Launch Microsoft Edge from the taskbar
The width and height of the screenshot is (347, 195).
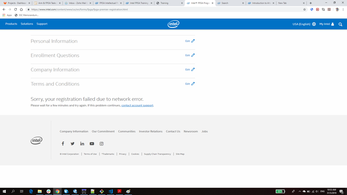click(x=31, y=192)
